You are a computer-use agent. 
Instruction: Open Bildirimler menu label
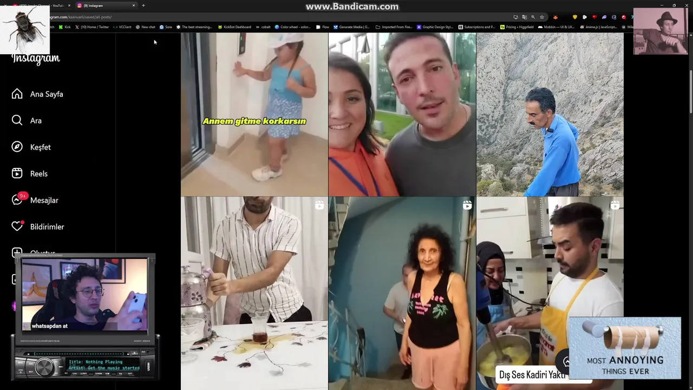click(47, 227)
